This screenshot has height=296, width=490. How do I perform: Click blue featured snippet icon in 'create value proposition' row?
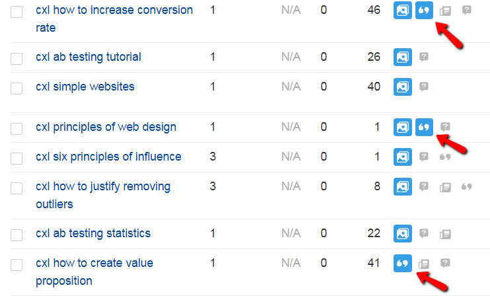tap(403, 263)
